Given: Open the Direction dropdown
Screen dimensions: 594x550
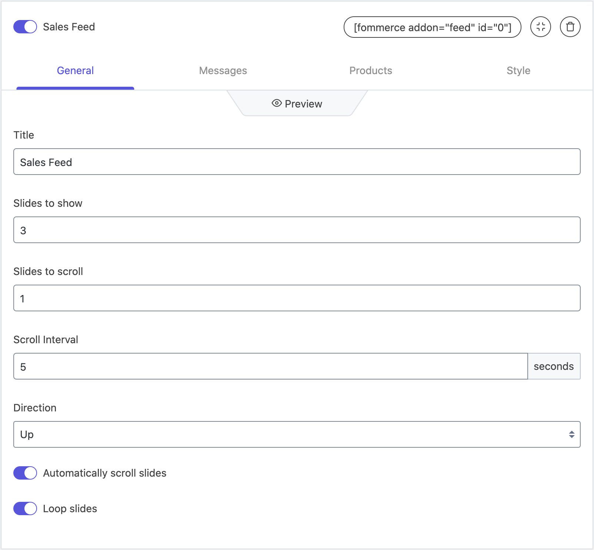Looking at the screenshot, I should [297, 434].
